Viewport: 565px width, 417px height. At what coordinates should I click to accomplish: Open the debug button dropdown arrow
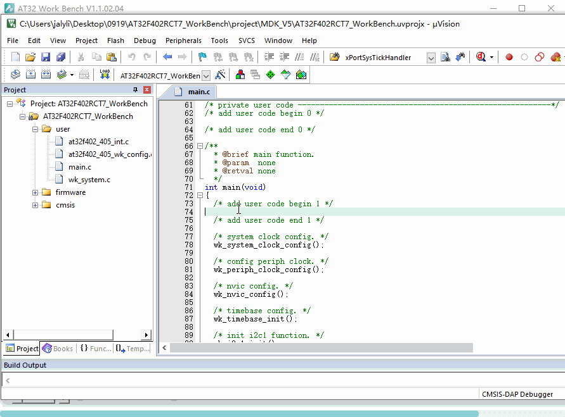(x=491, y=57)
